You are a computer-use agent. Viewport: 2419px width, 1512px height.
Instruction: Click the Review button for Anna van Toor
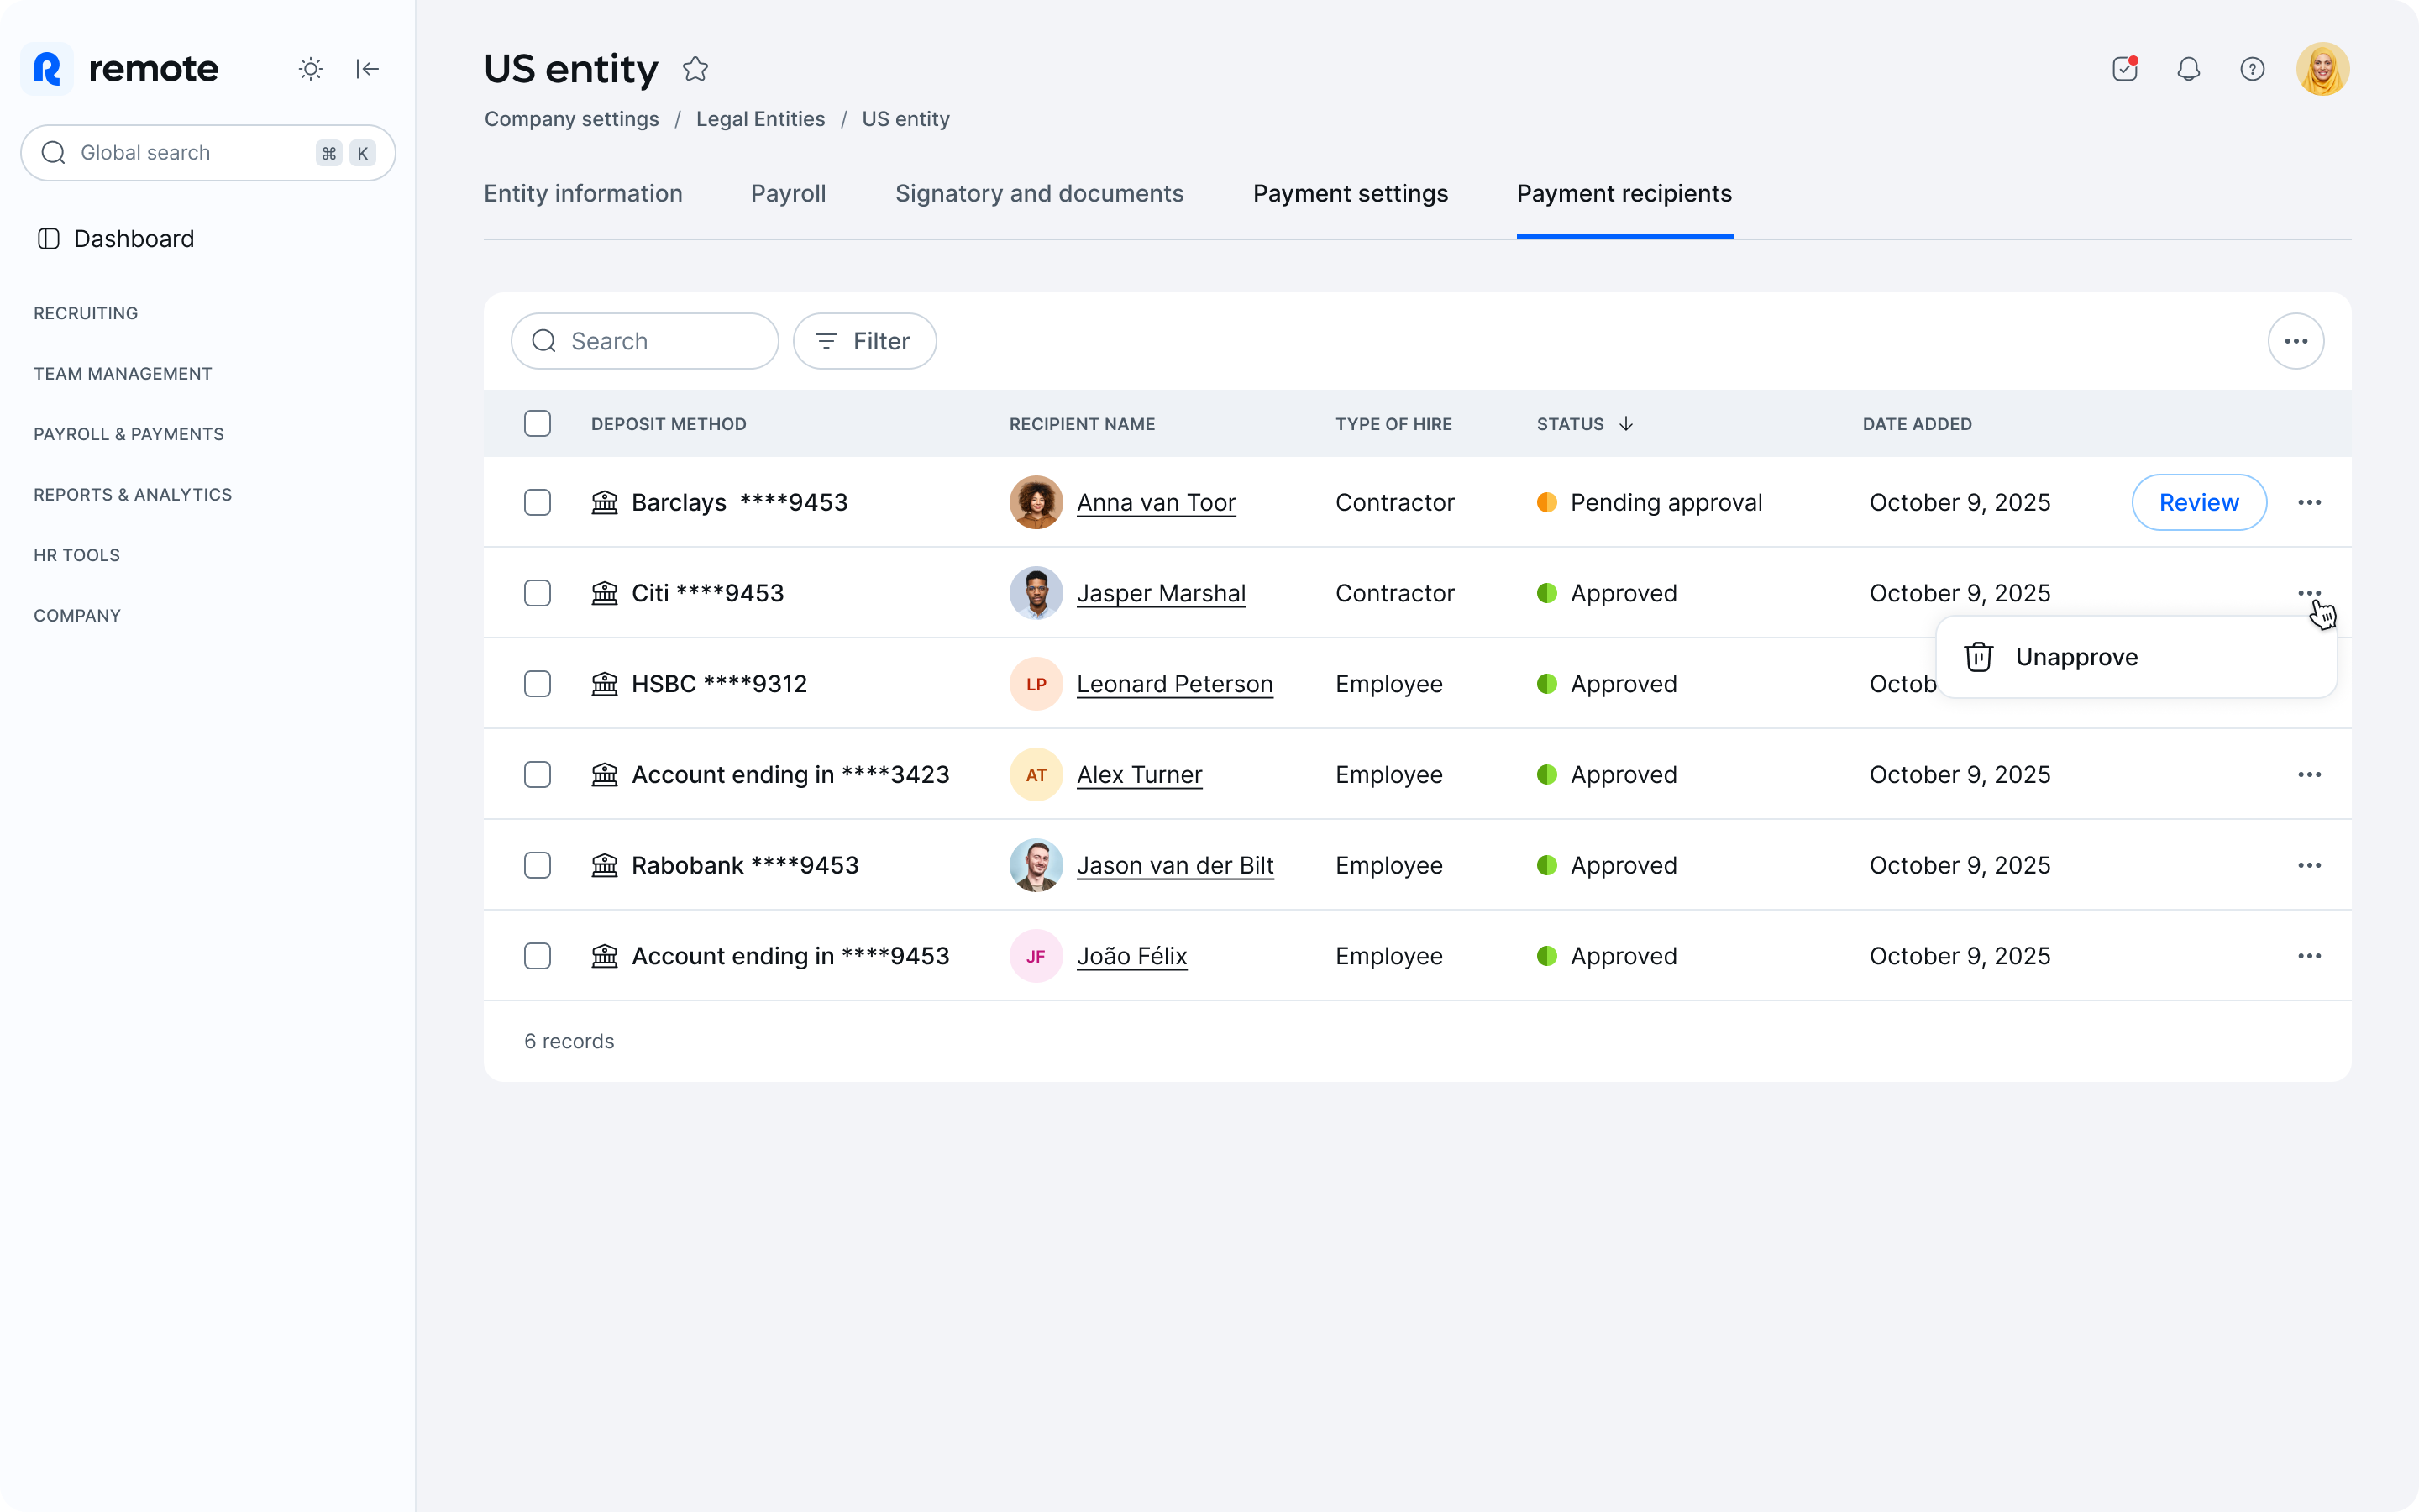point(2199,502)
